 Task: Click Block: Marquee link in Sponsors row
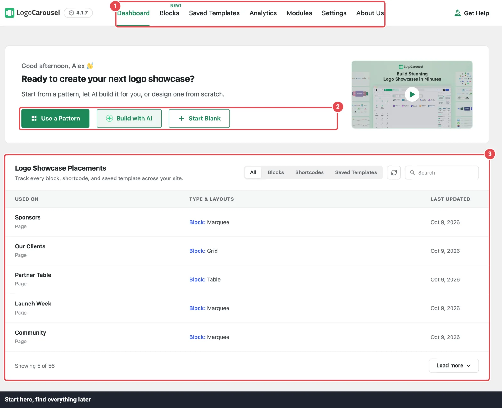coord(209,222)
